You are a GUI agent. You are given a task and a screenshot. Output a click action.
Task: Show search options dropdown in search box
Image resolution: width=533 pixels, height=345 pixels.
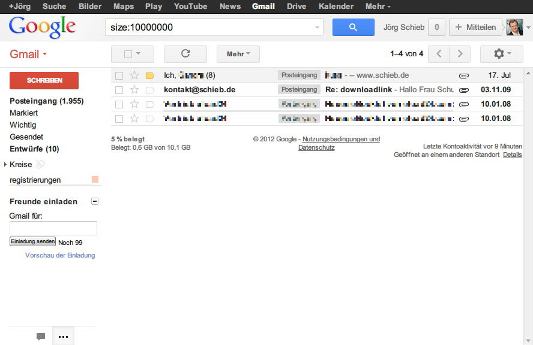click(x=317, y=28)
